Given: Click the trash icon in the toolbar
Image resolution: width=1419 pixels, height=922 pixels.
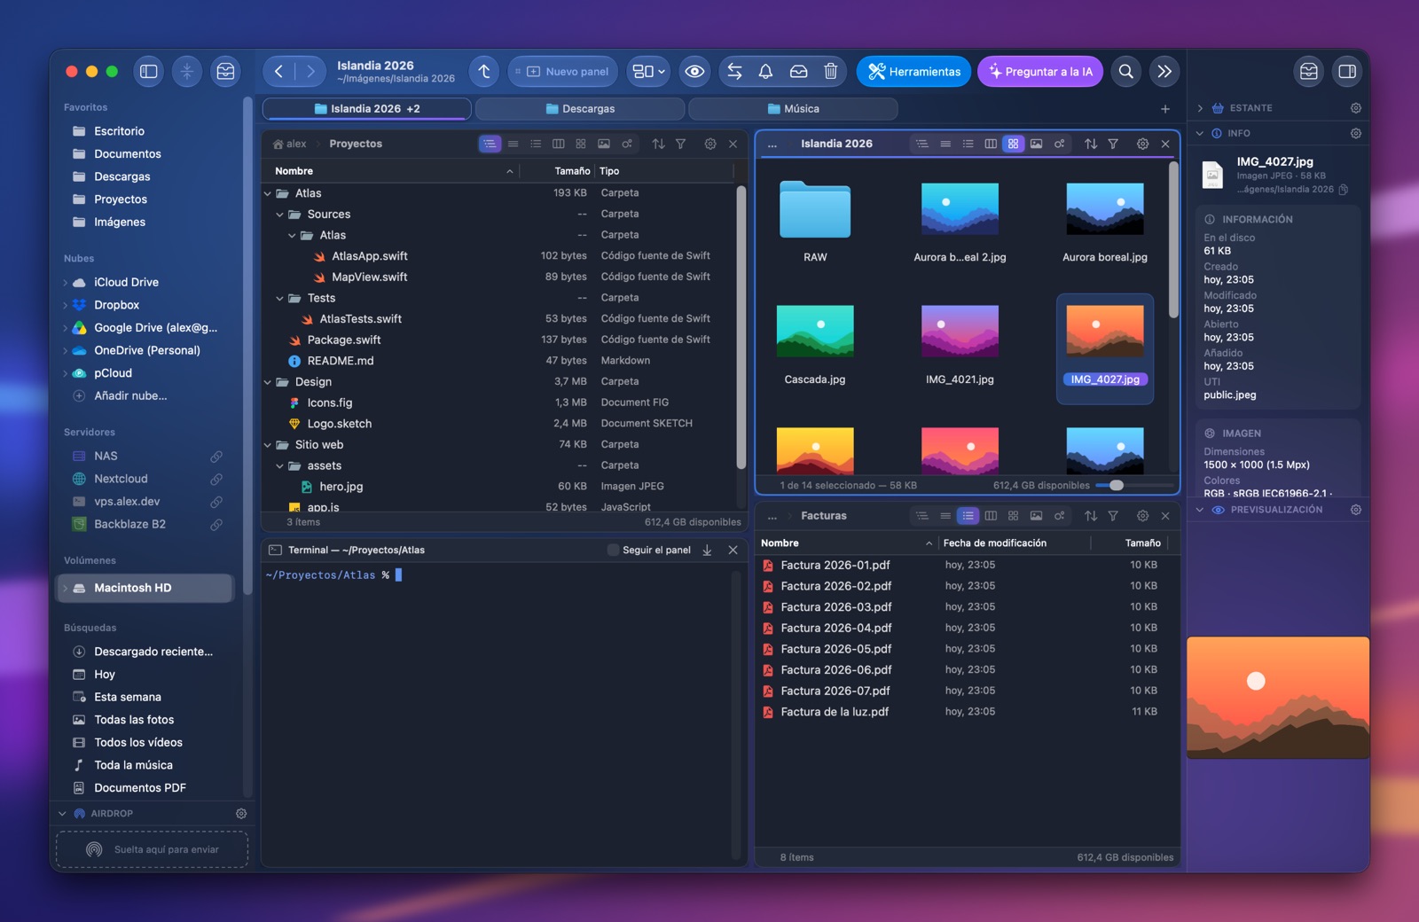Looking at the screenshot, I should [830, 72].
